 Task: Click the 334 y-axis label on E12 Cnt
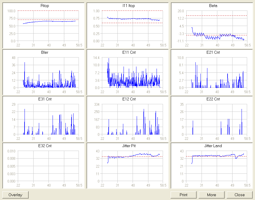point(98,104)
